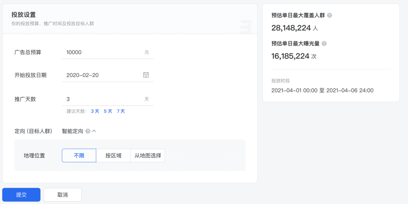Open the calendar icon for start date
The width and height of the screenshot is (408, 204).
point(146,75)
